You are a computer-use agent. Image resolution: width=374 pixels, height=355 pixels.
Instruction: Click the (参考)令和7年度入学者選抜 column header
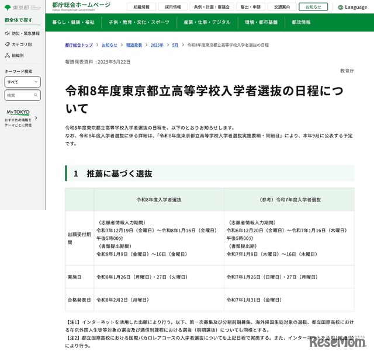click(x=289, y=200)
